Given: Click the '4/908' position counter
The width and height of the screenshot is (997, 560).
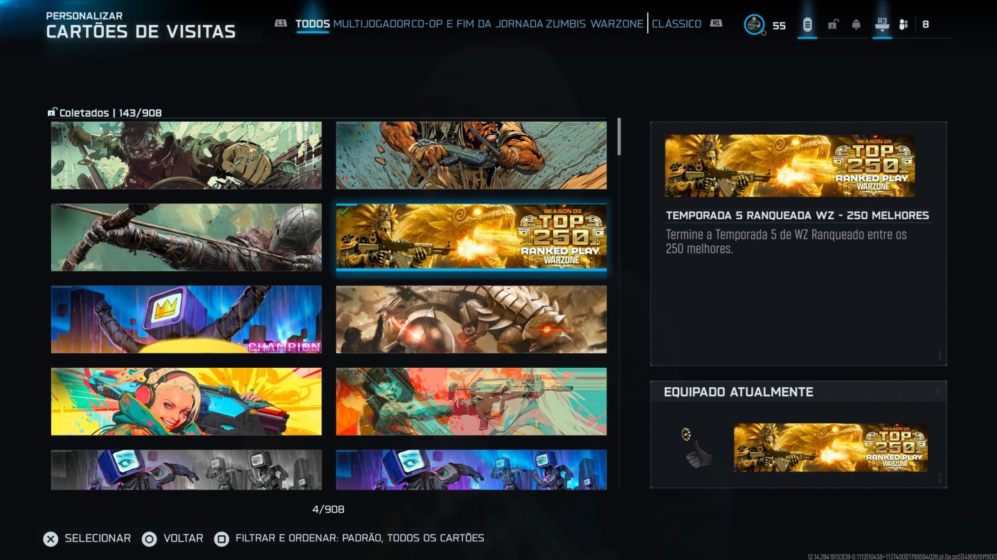Looking at the screenshot, I should tap(328, 510).
